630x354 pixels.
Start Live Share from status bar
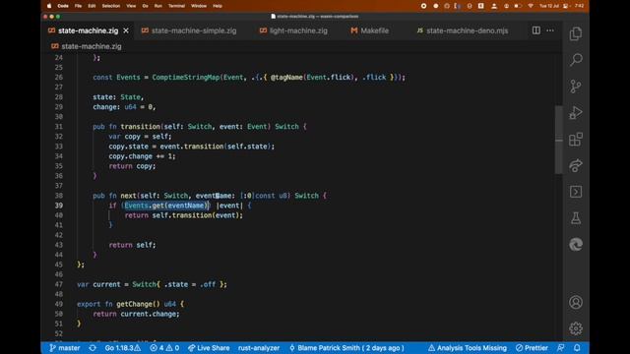209,348
